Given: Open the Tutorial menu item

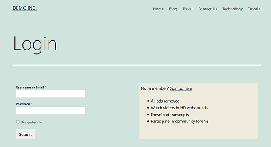Looking at the screenshot, I should click(255, 9).
